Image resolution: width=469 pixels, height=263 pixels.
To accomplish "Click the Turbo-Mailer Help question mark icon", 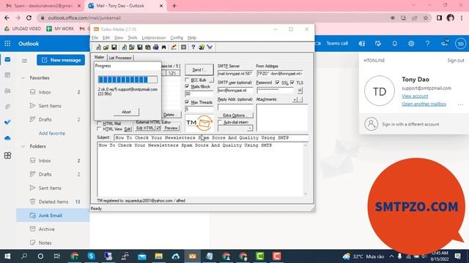I will click(193, 47).
